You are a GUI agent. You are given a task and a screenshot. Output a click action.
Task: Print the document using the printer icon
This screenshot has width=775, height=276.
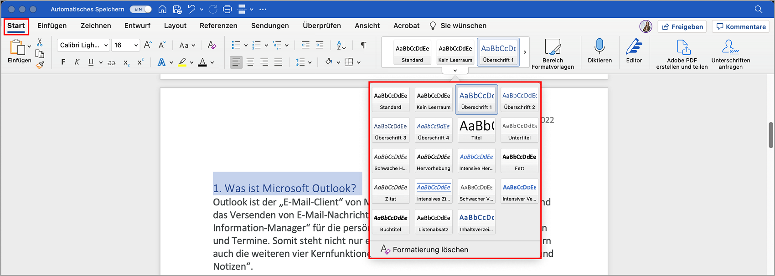227,9
